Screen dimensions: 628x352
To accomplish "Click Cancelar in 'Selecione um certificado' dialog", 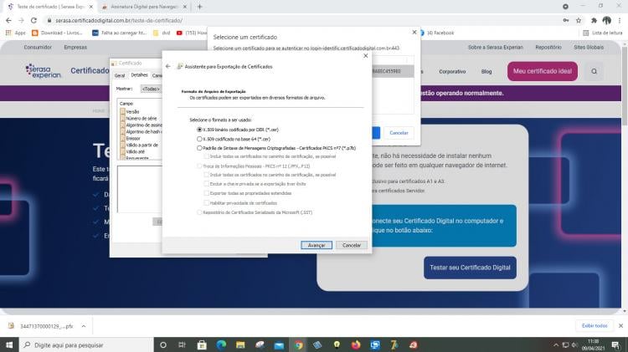I will coord(399,133).
